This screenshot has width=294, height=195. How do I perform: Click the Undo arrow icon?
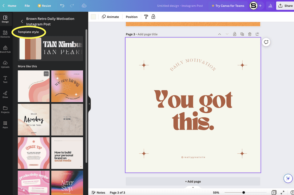coord(62,6)
